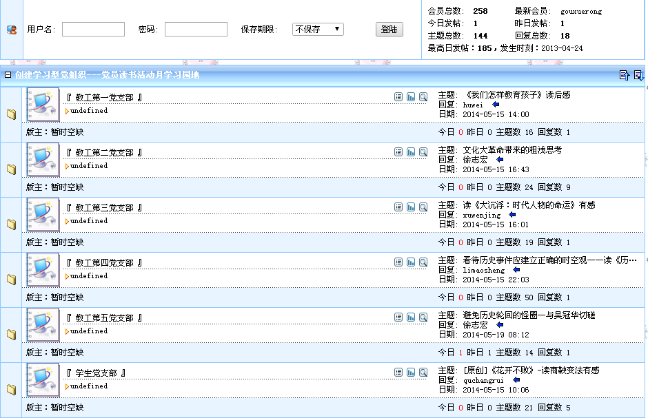Open the bar chart icon for 教工第二党支部
Image resolution: width=648 pixels, height=418 pixels.
click(411, 152)
